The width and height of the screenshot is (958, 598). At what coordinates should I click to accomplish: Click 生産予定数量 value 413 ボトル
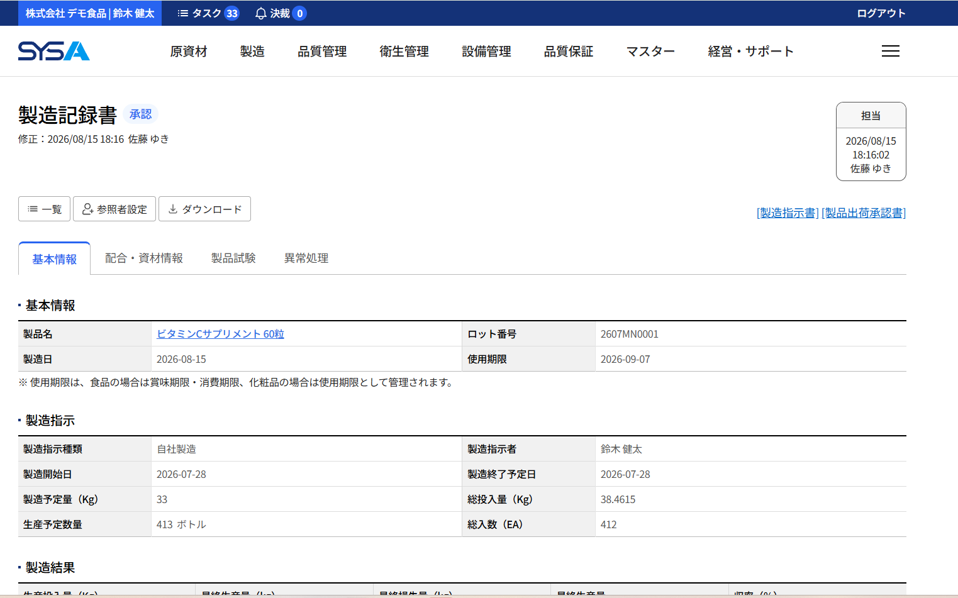tap(181, 524)
